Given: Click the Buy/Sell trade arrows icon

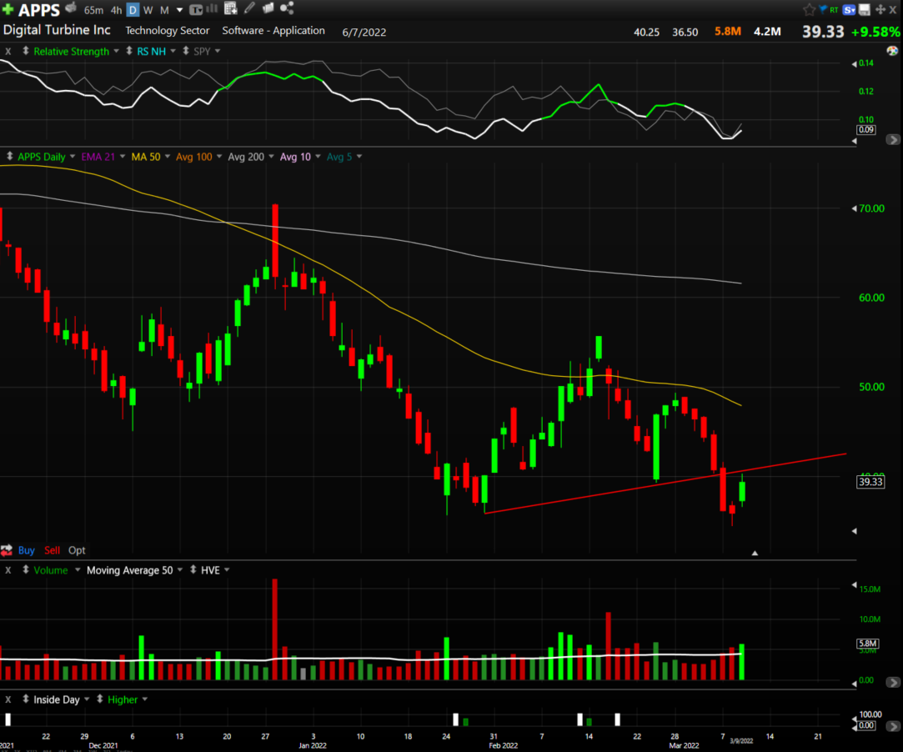Looking at the screenshot, I should point(7,550).
